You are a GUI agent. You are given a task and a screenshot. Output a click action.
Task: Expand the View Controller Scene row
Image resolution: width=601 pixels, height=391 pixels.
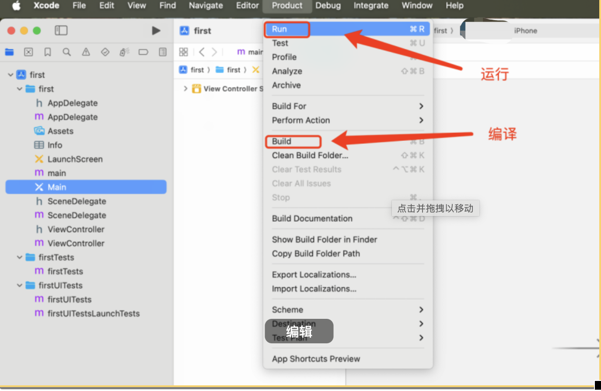pos(185,88)
